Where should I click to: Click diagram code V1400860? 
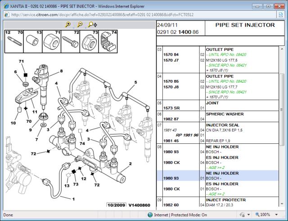coord(139,205)
